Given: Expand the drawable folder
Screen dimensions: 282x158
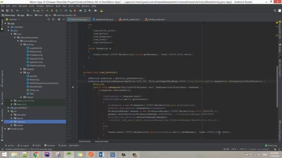Looking at the screenshot, I should 11,115.
